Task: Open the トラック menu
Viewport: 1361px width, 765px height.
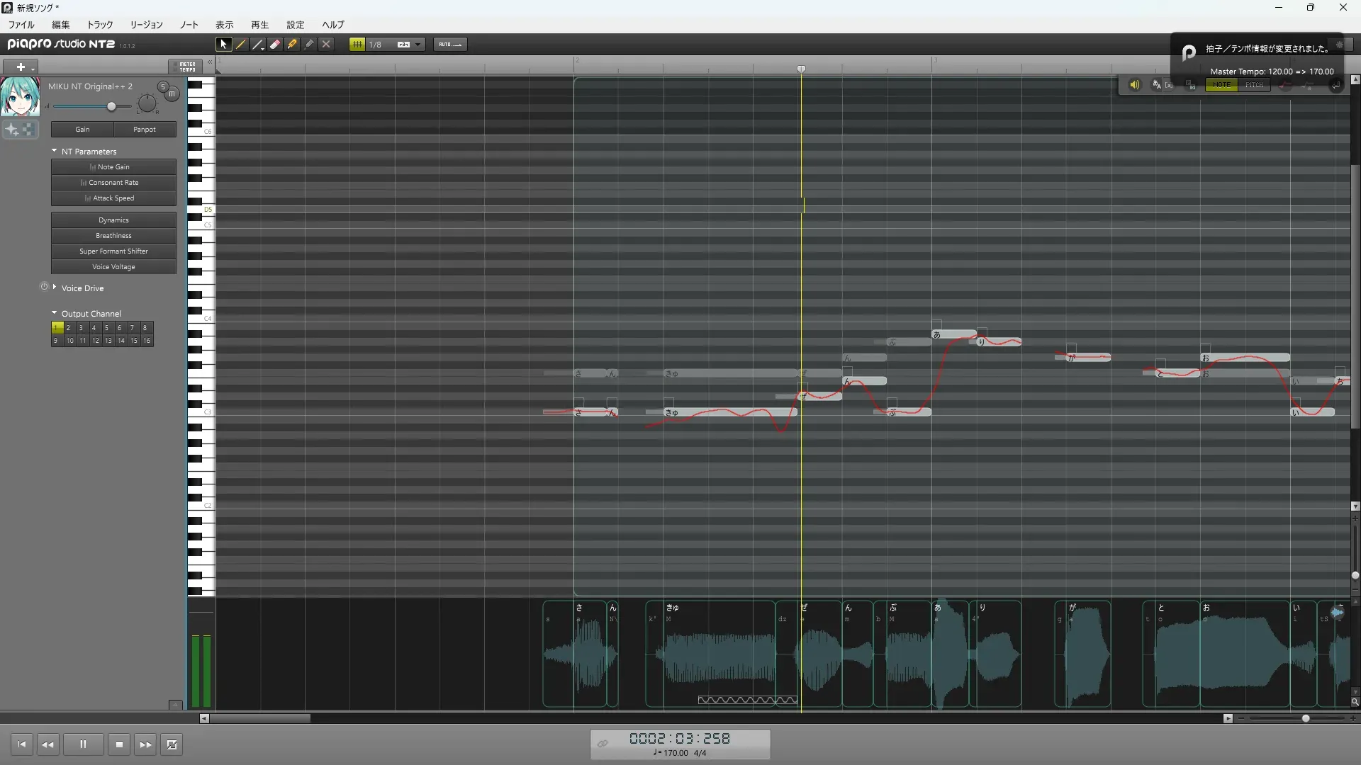Action: pyautogui.click(x=100, y=25)
